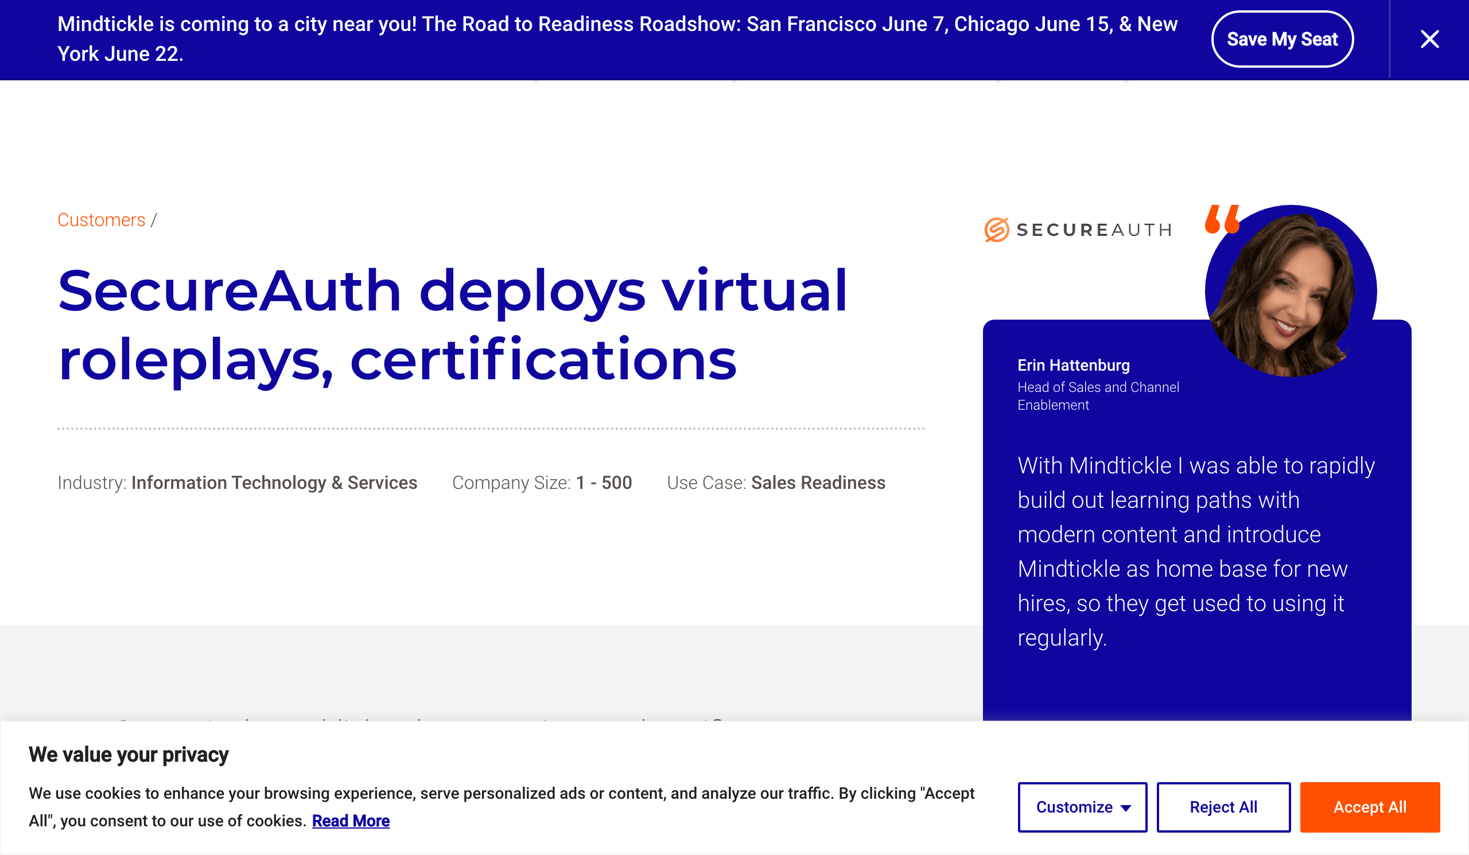Open the Customers breadcrumb link
1469x855 pixels.
102,220
